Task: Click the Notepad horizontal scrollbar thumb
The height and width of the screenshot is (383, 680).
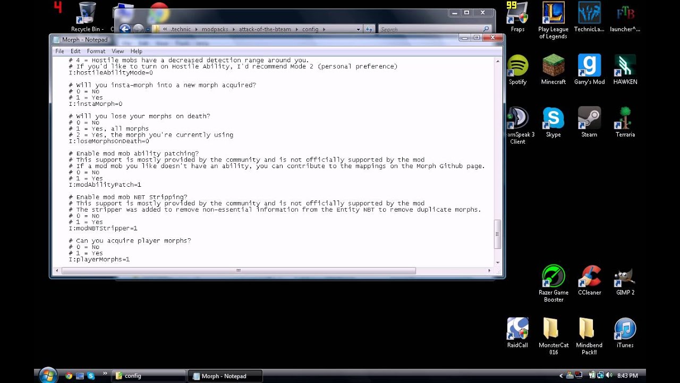Action: tap(239, 270)
